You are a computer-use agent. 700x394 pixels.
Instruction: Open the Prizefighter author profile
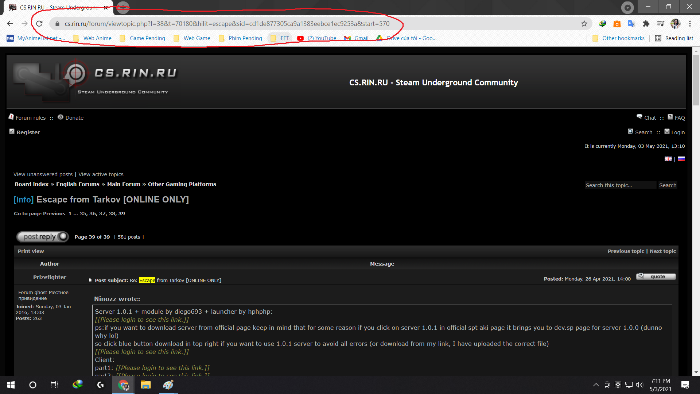click(50, 277)
